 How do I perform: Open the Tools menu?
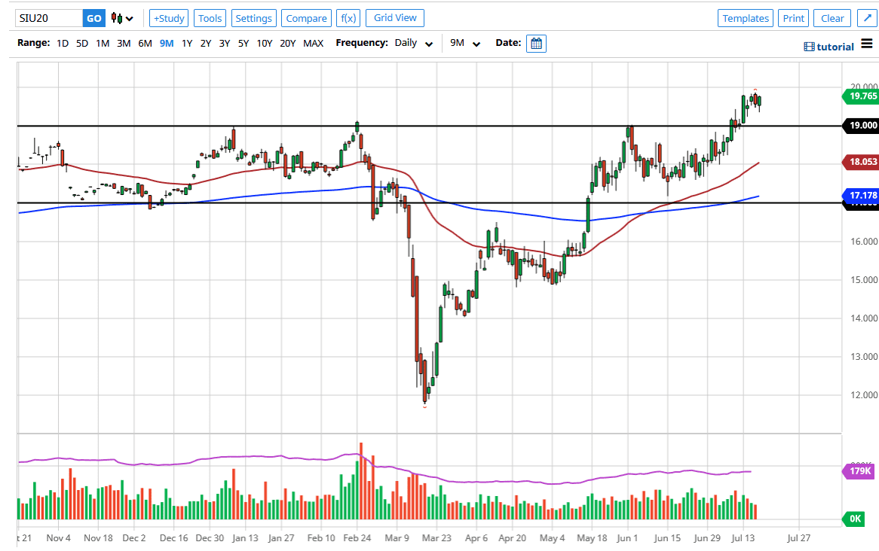[210, 18]
